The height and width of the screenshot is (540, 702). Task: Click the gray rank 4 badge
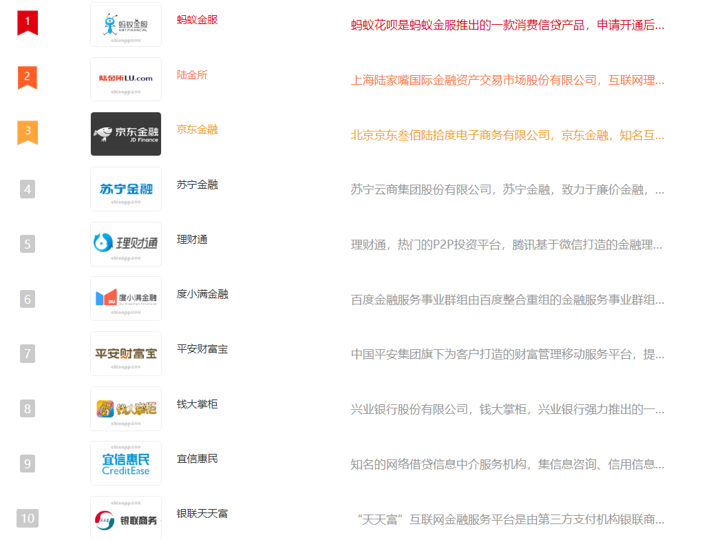28,189
